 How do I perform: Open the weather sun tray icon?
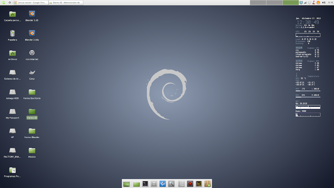click(319, 2)
